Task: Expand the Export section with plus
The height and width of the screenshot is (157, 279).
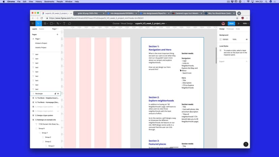Action: [247, 61]
